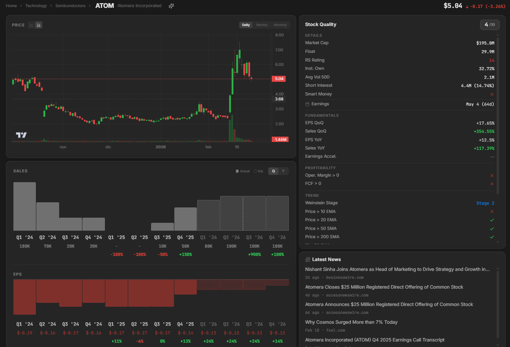
Task: Click the newspaper icon next to Latest News
Action: point(308,259)
